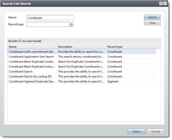Open the Record type dropdown
This screenshot has height=140, width=172.
pos(72,24)
